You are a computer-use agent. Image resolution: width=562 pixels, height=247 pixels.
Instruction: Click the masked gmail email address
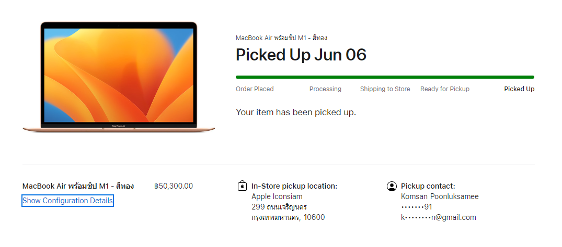pyautogui.click(x=438, y=217)
